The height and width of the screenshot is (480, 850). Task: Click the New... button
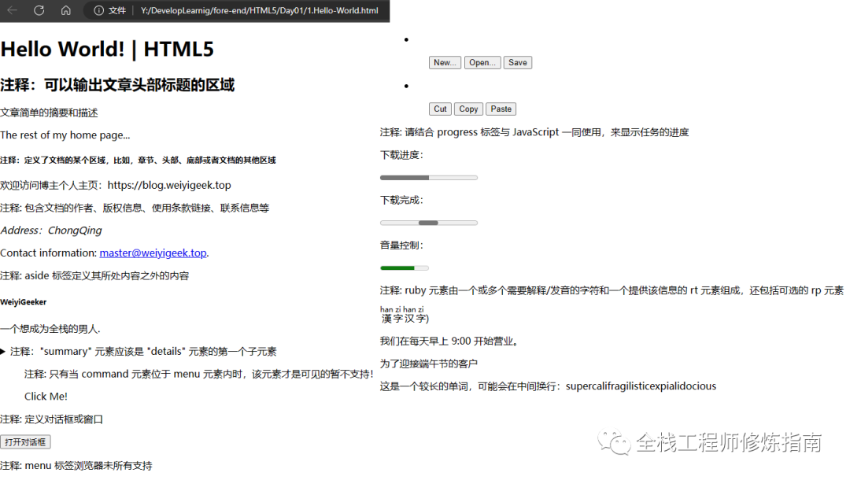(445, 63)
